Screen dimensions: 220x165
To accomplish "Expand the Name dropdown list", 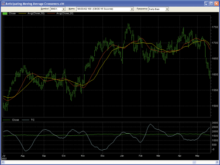I will 132,9.
